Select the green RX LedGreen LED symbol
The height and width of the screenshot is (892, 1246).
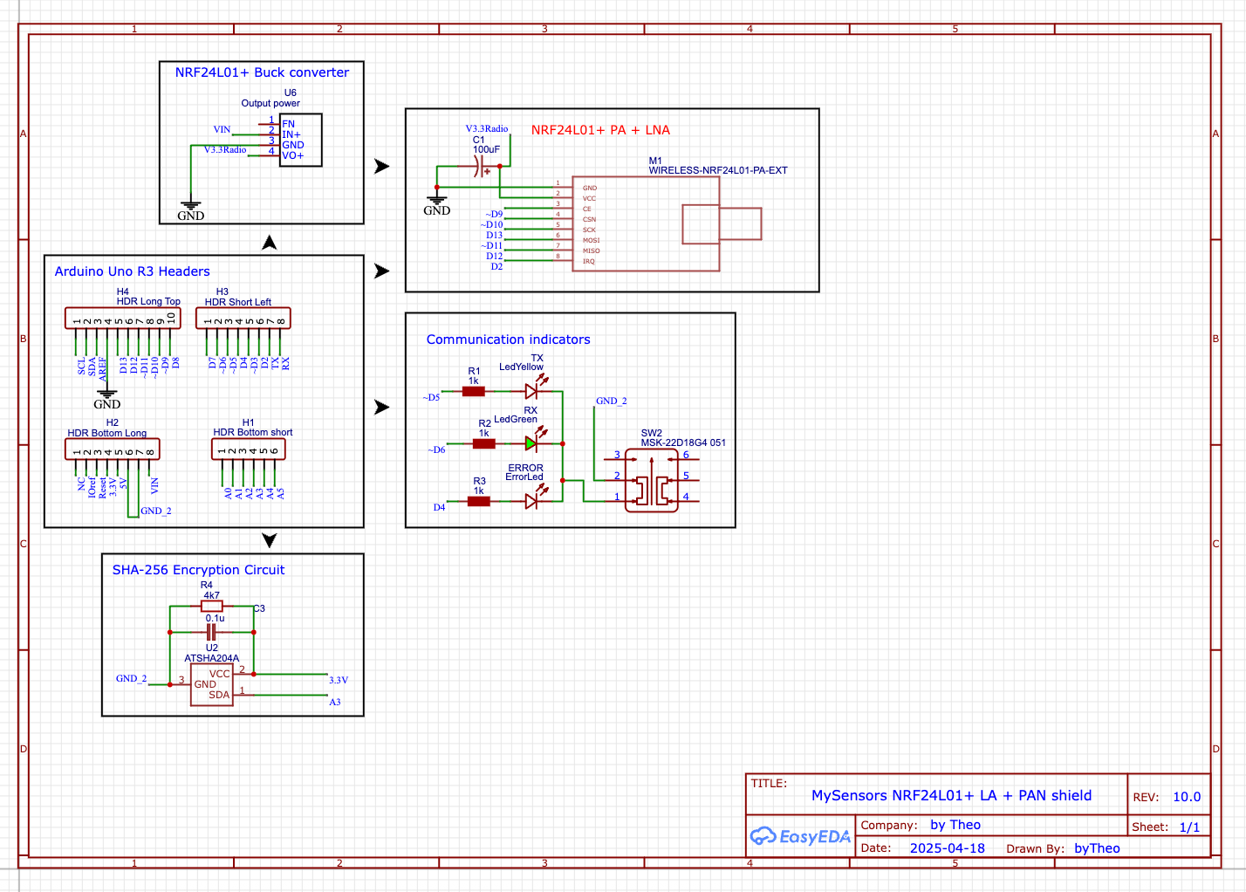click(x=531, y=443)
